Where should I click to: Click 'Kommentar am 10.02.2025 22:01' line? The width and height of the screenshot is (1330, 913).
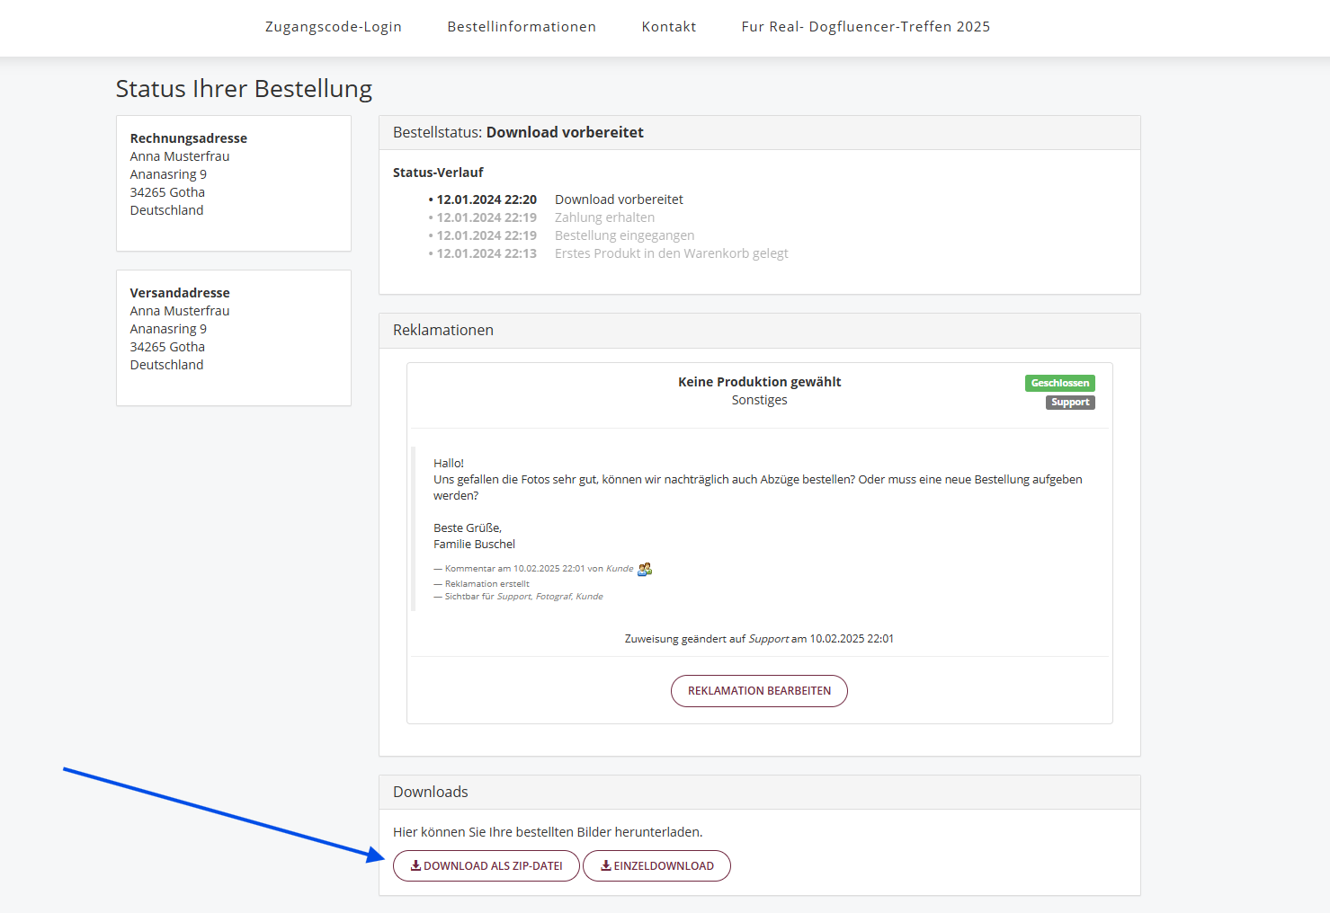pos(534,569)
